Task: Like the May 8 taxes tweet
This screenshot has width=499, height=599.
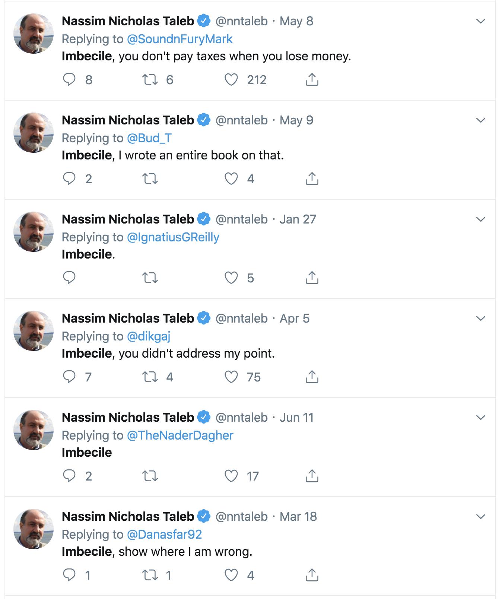Action: point(231,80)
